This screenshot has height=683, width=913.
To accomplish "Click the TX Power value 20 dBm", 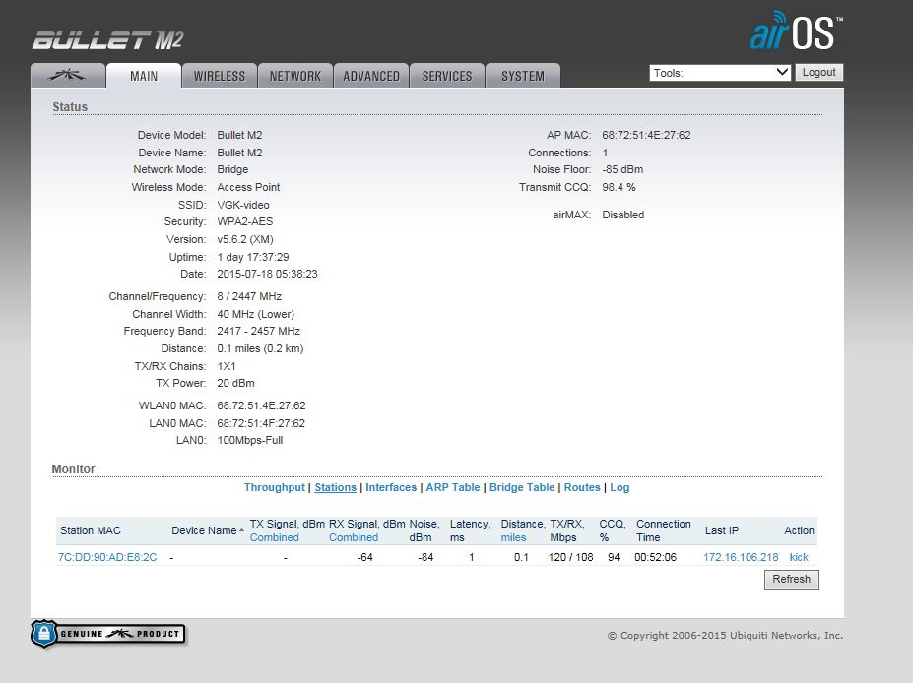I will click(x=235, y=384).
